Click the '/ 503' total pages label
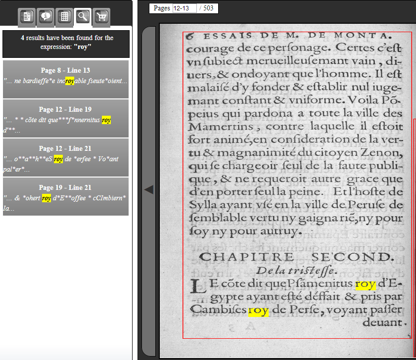Screen dimensions: 416x360 [206, 8]
